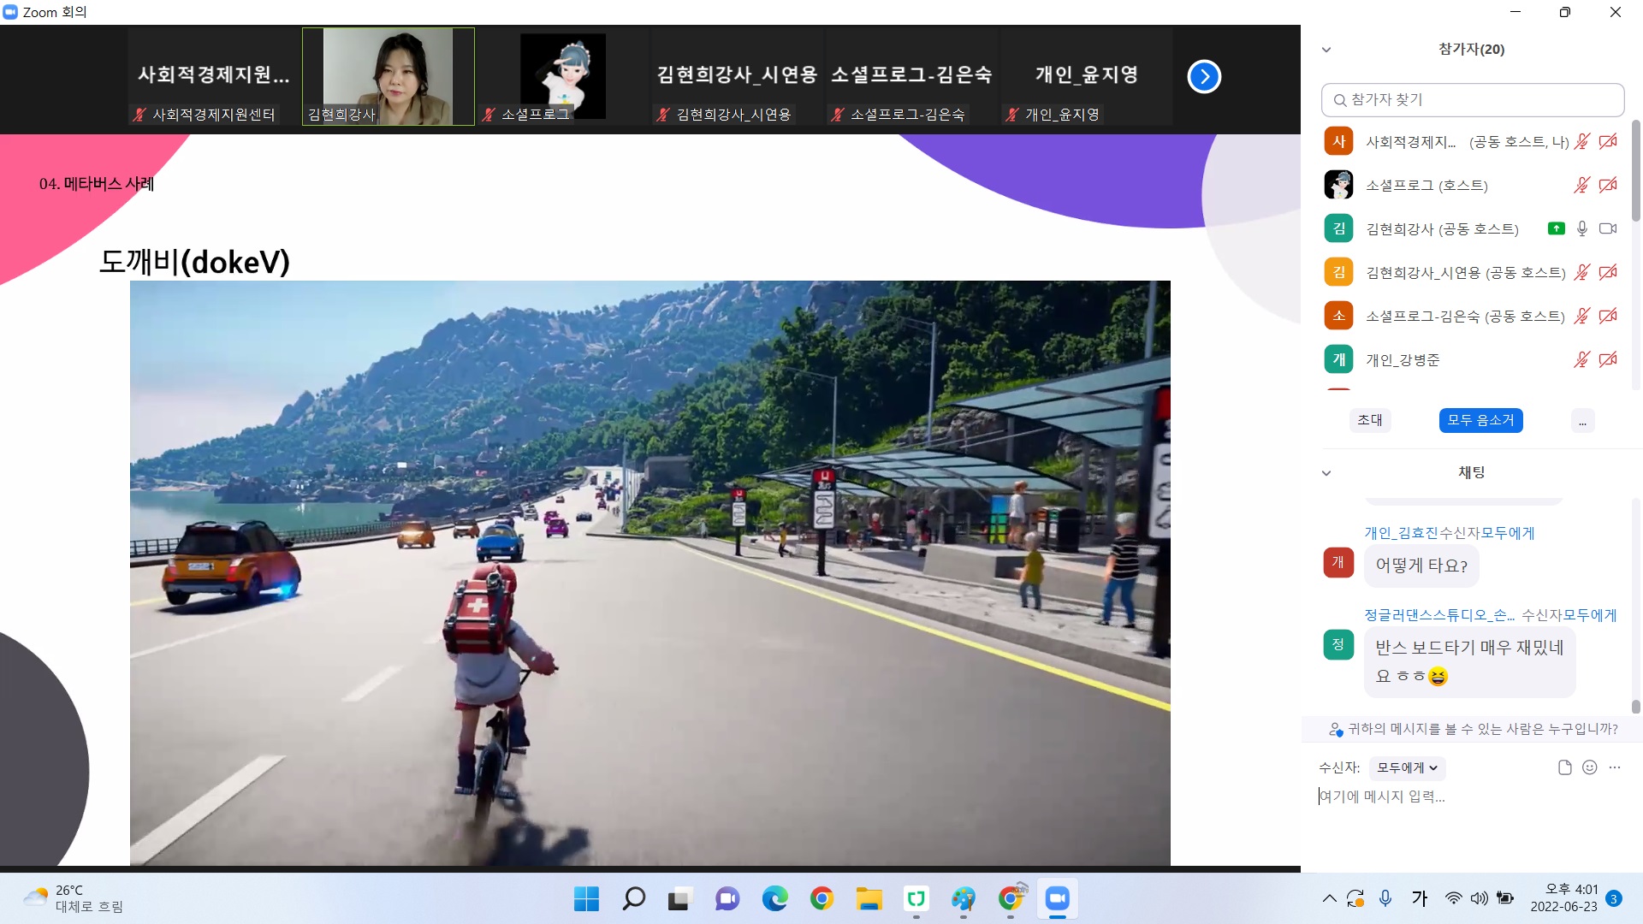1643x924 pixels.
Task: Click '귀하의 메시지를 볼 수 있는 사람은 누구입니까?' link
Action: tap(1482, 729)
